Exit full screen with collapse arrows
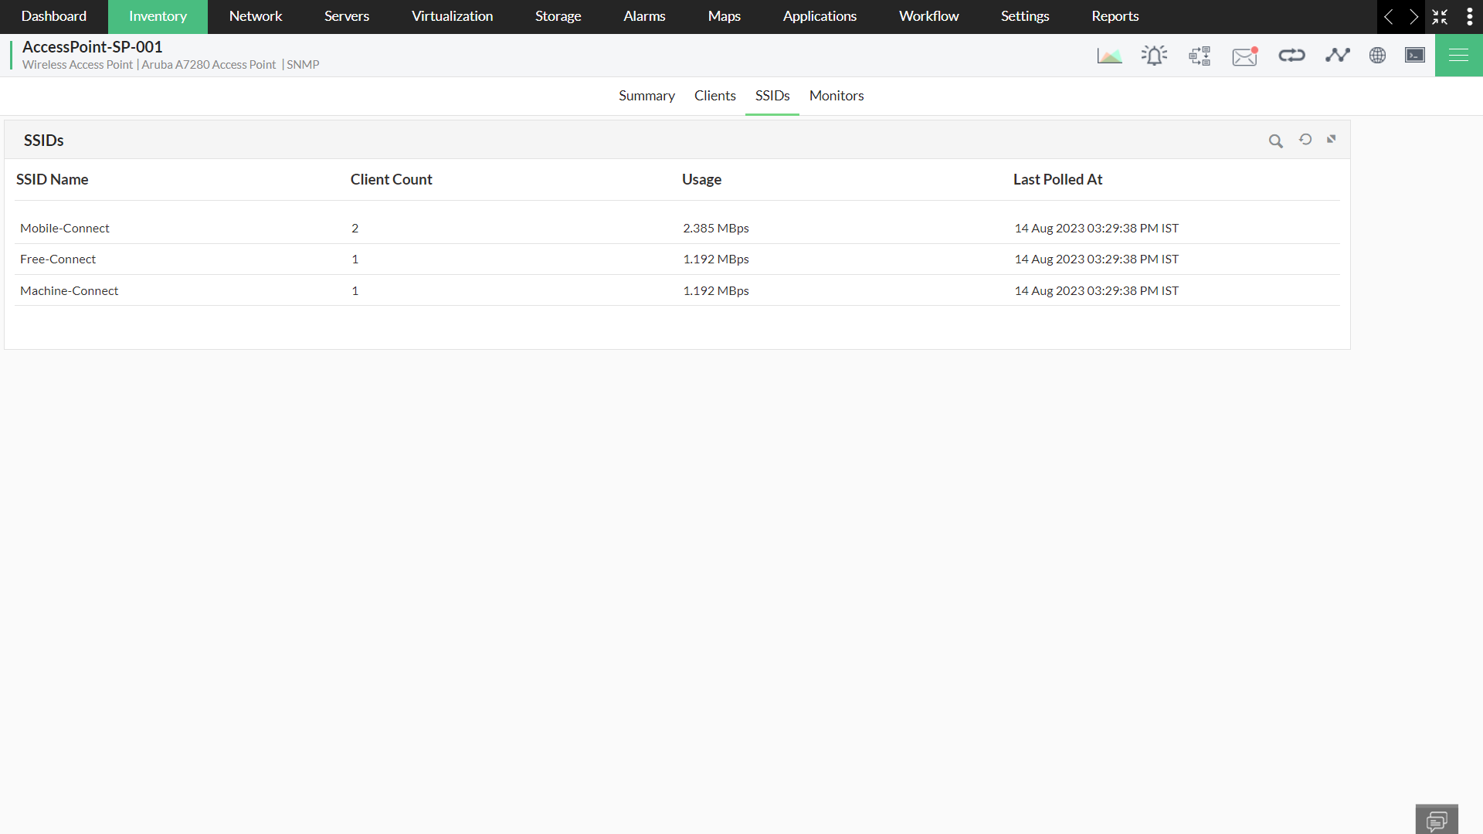 pos(1440,17)
